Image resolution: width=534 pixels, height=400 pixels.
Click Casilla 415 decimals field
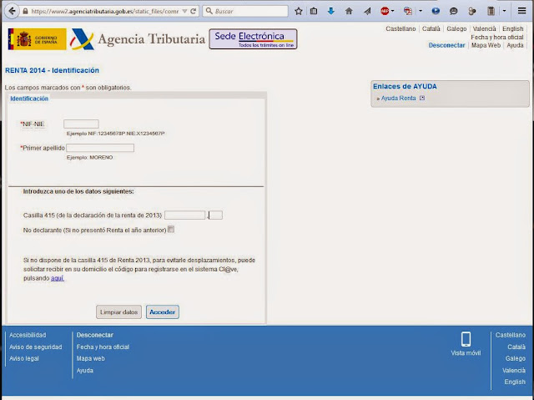point(215,215)
